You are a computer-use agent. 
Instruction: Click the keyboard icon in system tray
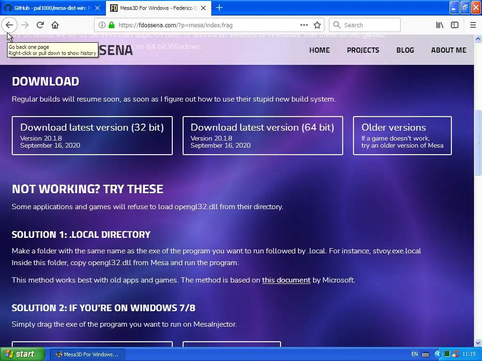coord(426,354)
